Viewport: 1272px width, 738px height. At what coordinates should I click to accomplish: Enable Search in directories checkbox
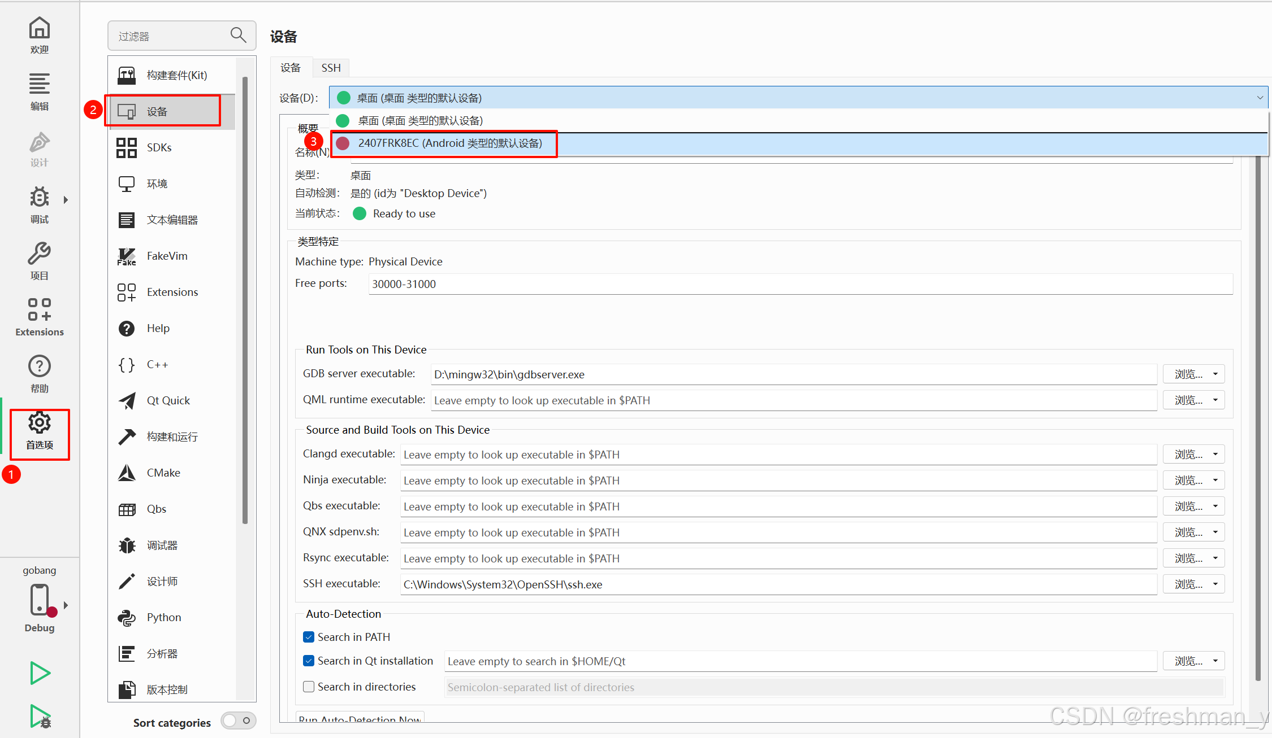(x=309, y=687)
